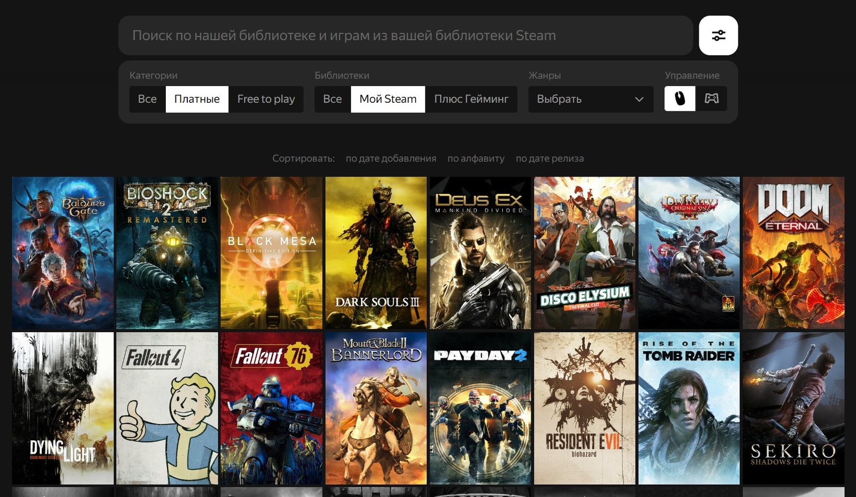Screen dimensions: 856x497
Task: Open Deus Ex Mankind Divided cover
Action: (x=480, y=253)
